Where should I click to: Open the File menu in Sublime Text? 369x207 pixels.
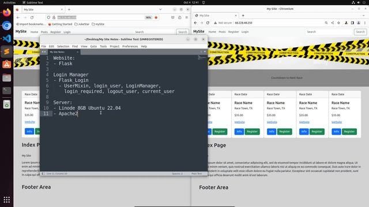44,47
